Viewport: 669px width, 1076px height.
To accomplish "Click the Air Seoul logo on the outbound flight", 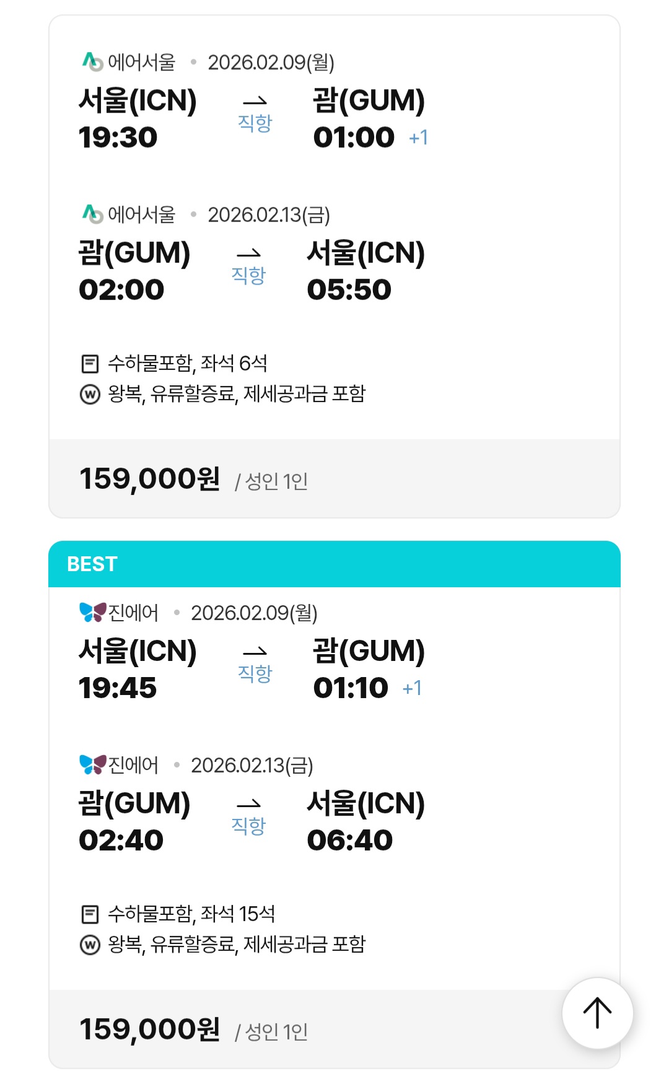I will click(92, 61).
